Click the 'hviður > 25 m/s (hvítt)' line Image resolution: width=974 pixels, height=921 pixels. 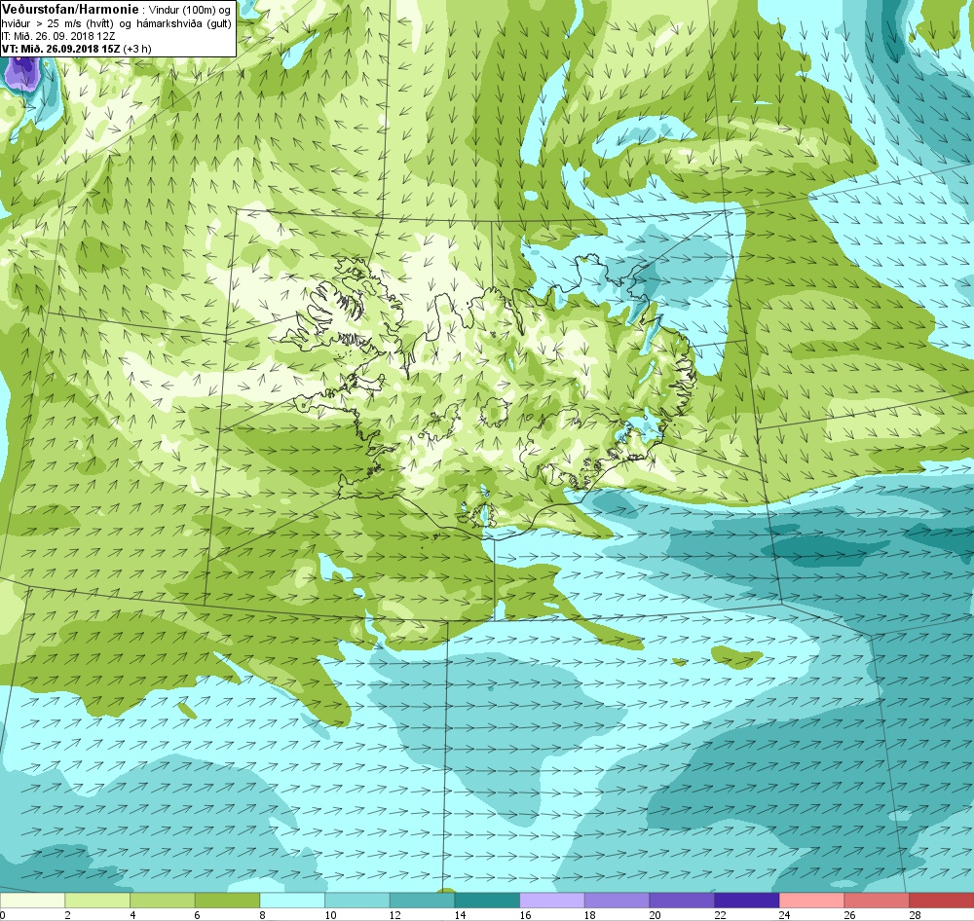(x=57, y=23)
